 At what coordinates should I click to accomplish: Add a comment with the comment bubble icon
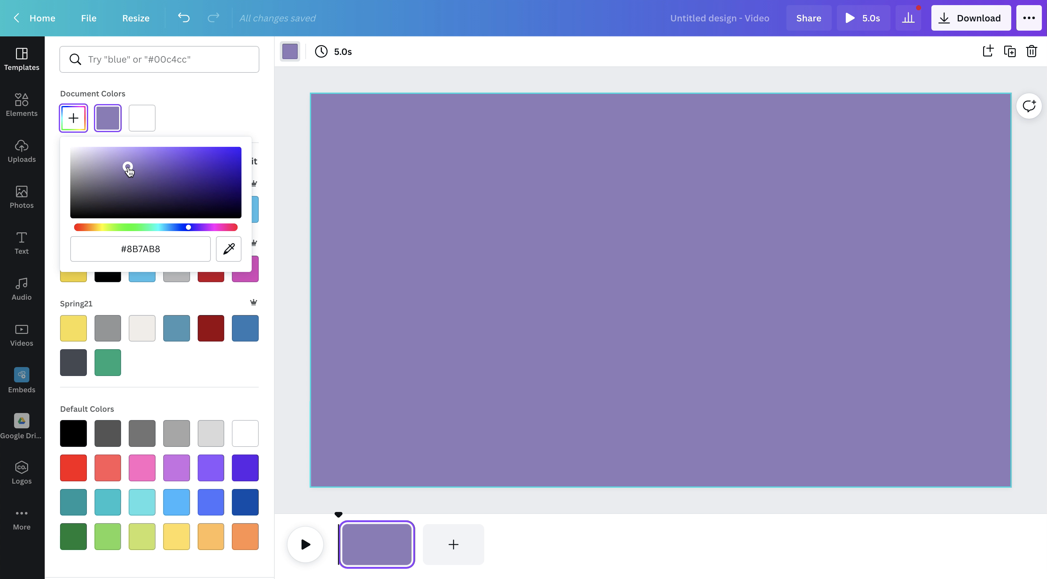(x=1029, y=106)
